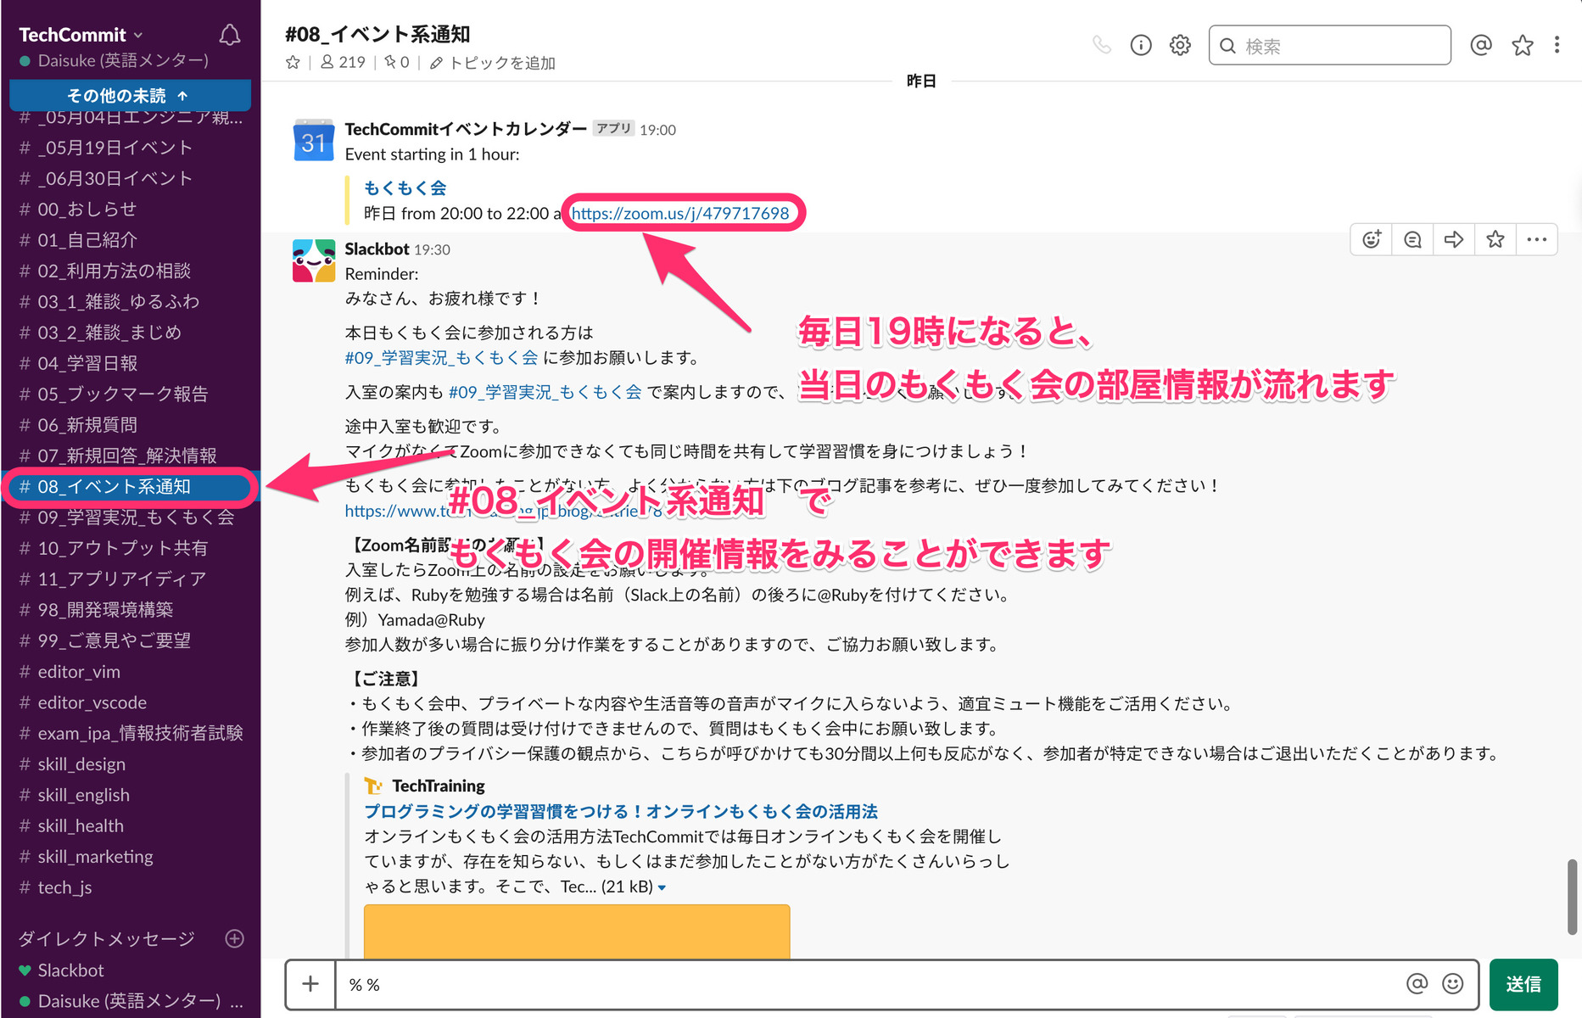Image resolution: width=1582 pixels, height=1018 pixels.
Task: Open mentions with @ header icon
Action: (x=1481, y=45)
